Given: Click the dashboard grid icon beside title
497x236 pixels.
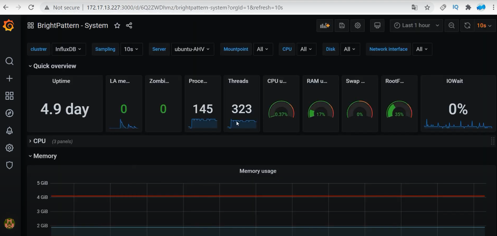Looking at the screenshot, I should point(31,25).
